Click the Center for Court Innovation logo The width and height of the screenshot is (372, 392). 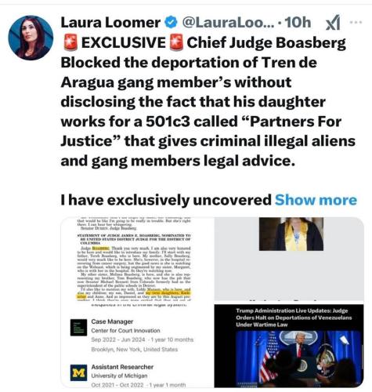[x=78, y=328]
